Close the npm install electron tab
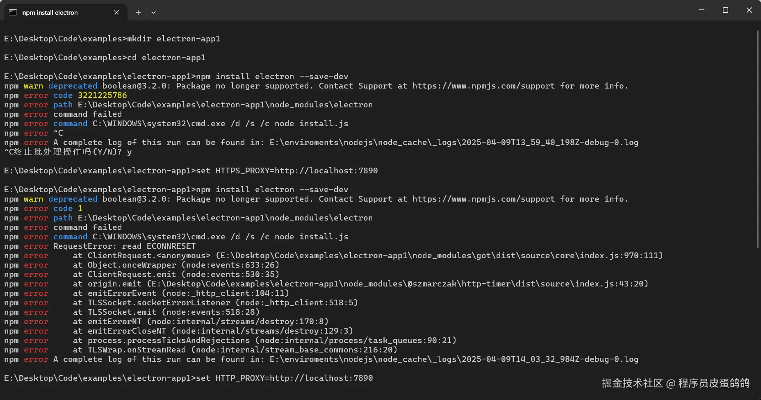 [116, 12]
